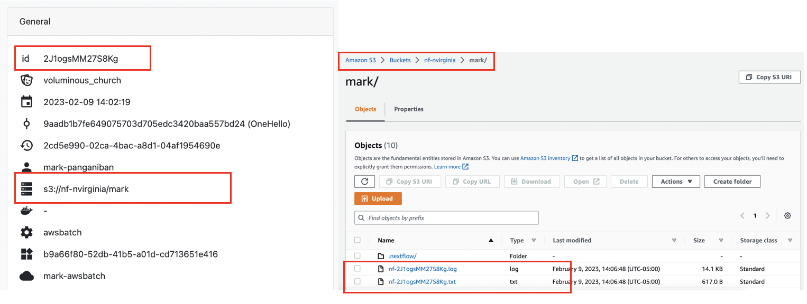807x304 pixels.
Task: Sort by the Type column arrow
Action: (x=534, y=240)
